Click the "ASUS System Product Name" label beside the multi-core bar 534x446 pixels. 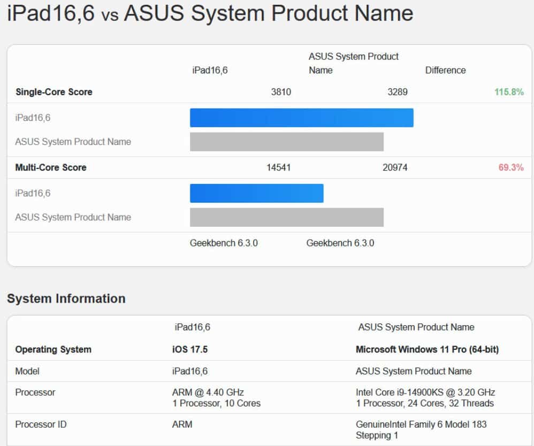73,217
